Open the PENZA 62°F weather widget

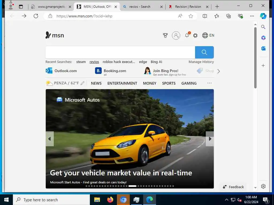point(62,83)
